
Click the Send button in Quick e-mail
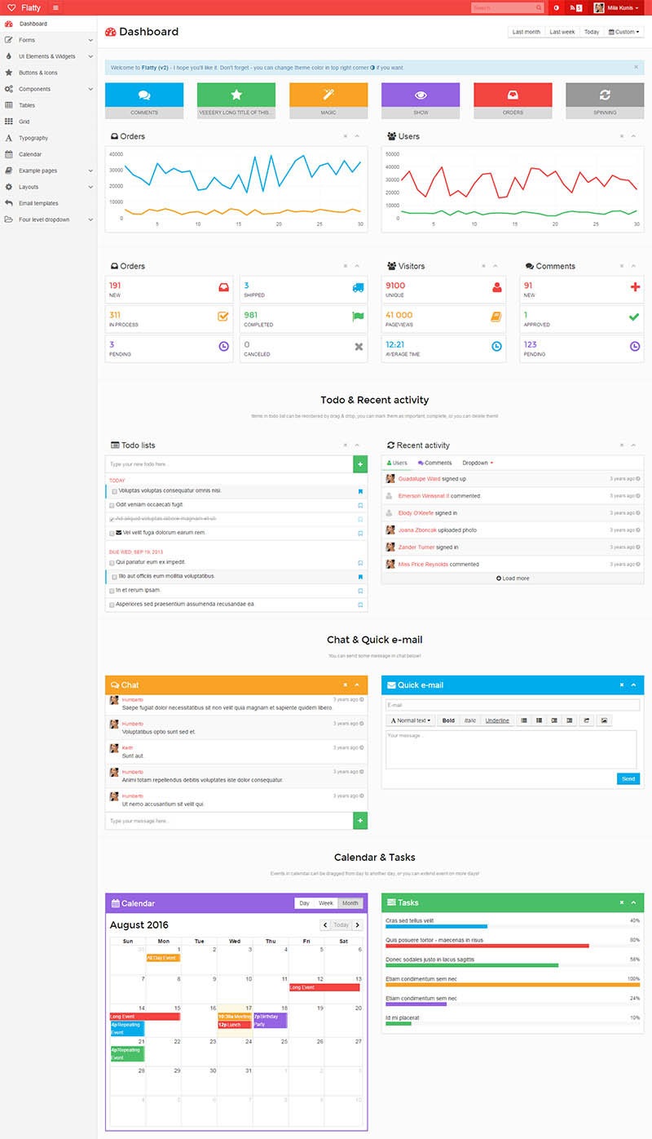628,778
